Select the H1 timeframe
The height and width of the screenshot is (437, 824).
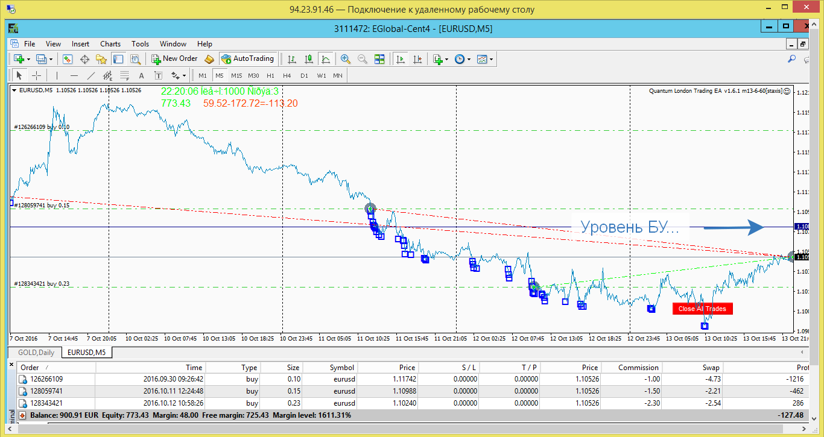pos(270,75)
